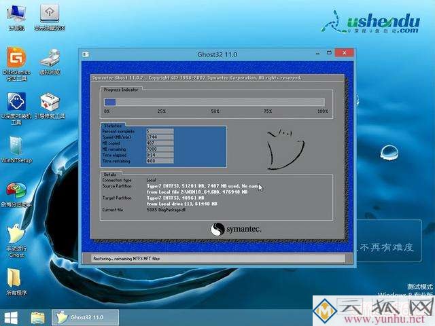Click the 'Statistics' group label
Image resolution: width=435 pixels, height=326 pixels.
(113, 126)
